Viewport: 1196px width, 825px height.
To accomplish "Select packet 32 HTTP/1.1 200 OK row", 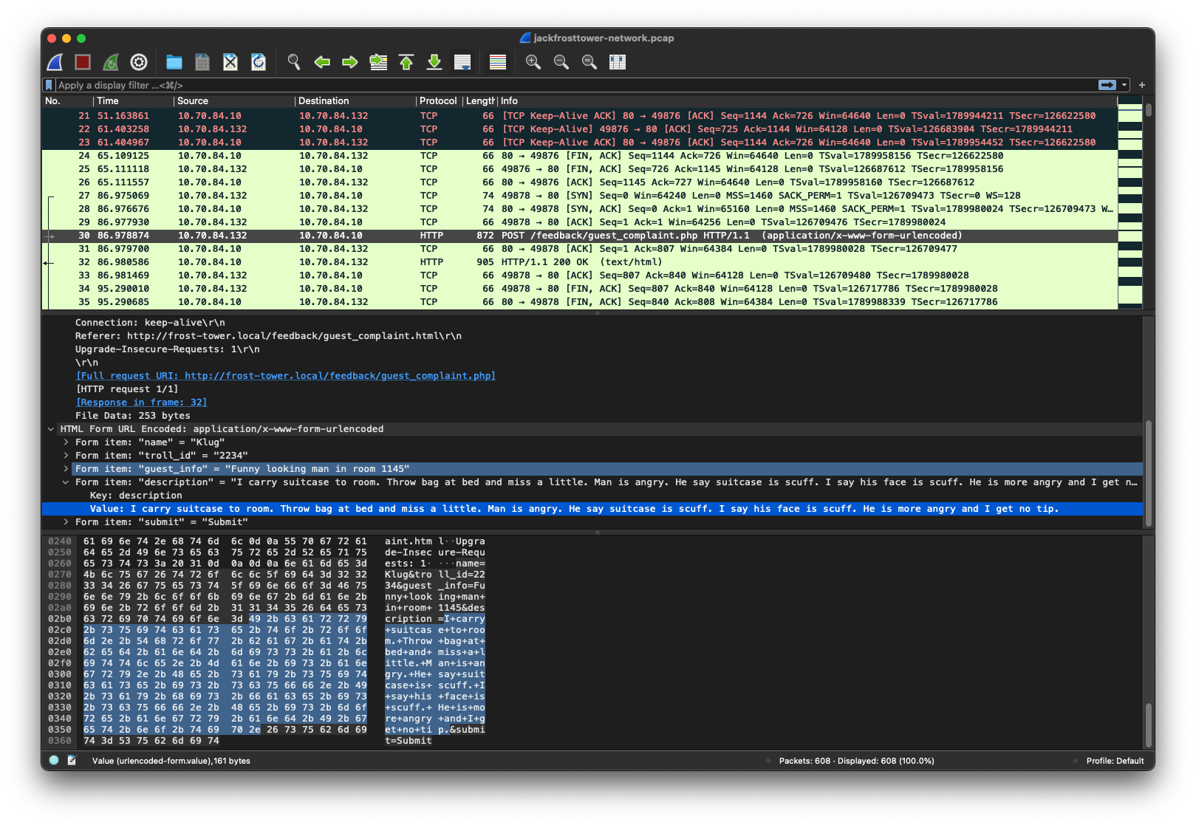I will coord(580,262).
